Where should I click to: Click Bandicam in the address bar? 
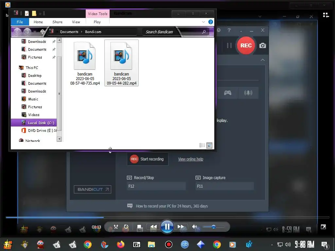[93, 32]
